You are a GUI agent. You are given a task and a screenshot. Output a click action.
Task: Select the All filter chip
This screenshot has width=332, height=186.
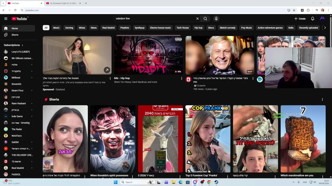coord(46,28)
